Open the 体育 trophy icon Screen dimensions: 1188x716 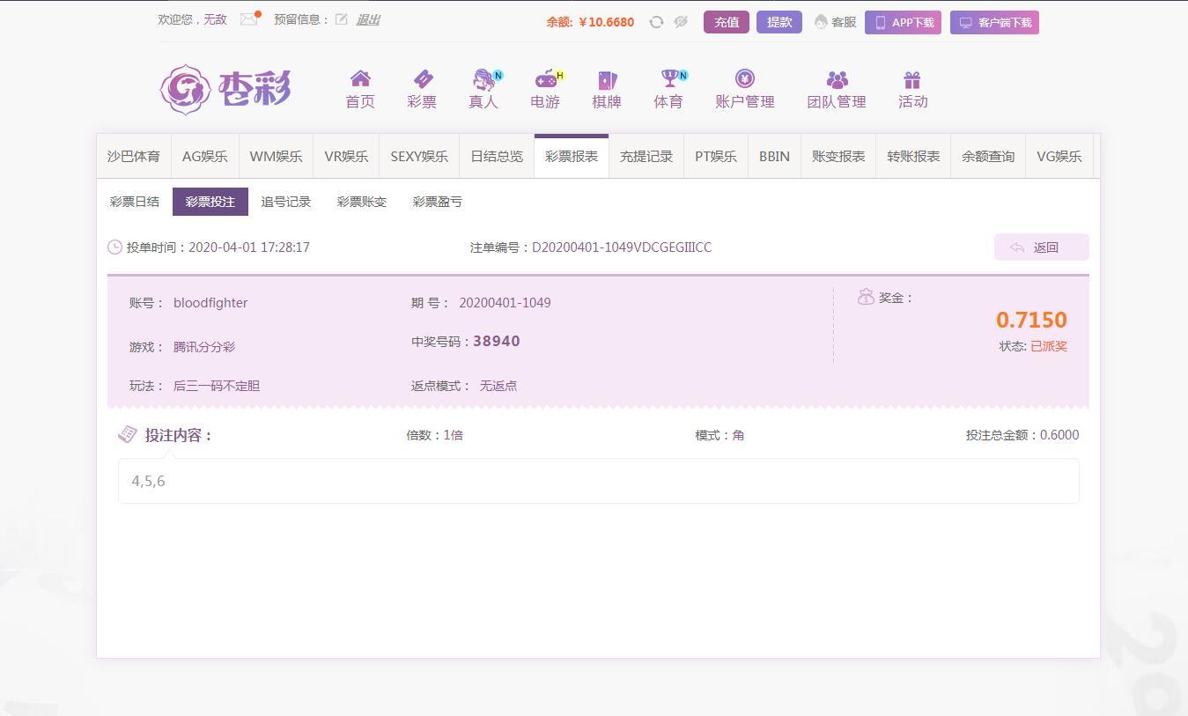668,79
